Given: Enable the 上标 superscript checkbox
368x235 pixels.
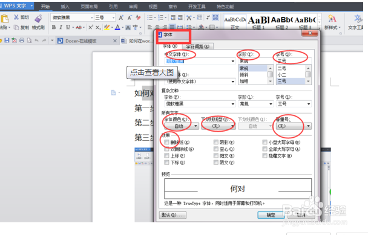Looking at the screenshot, I should (x=166, y=156).
